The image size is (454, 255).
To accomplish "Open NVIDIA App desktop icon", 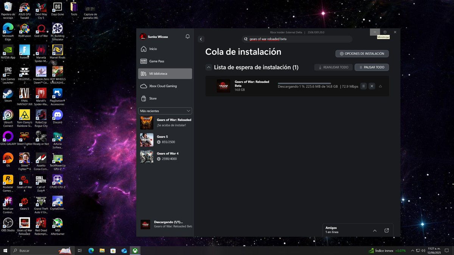I will pos(8,52).
